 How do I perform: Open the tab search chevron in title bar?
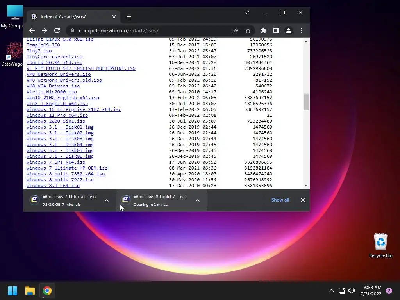point(247,12)
